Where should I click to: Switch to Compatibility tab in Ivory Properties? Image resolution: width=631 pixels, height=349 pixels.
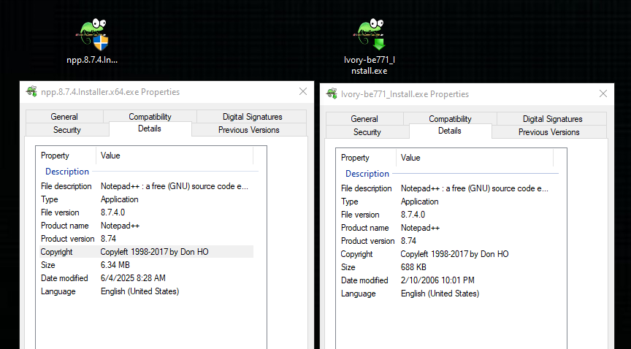tap(450, 119)
